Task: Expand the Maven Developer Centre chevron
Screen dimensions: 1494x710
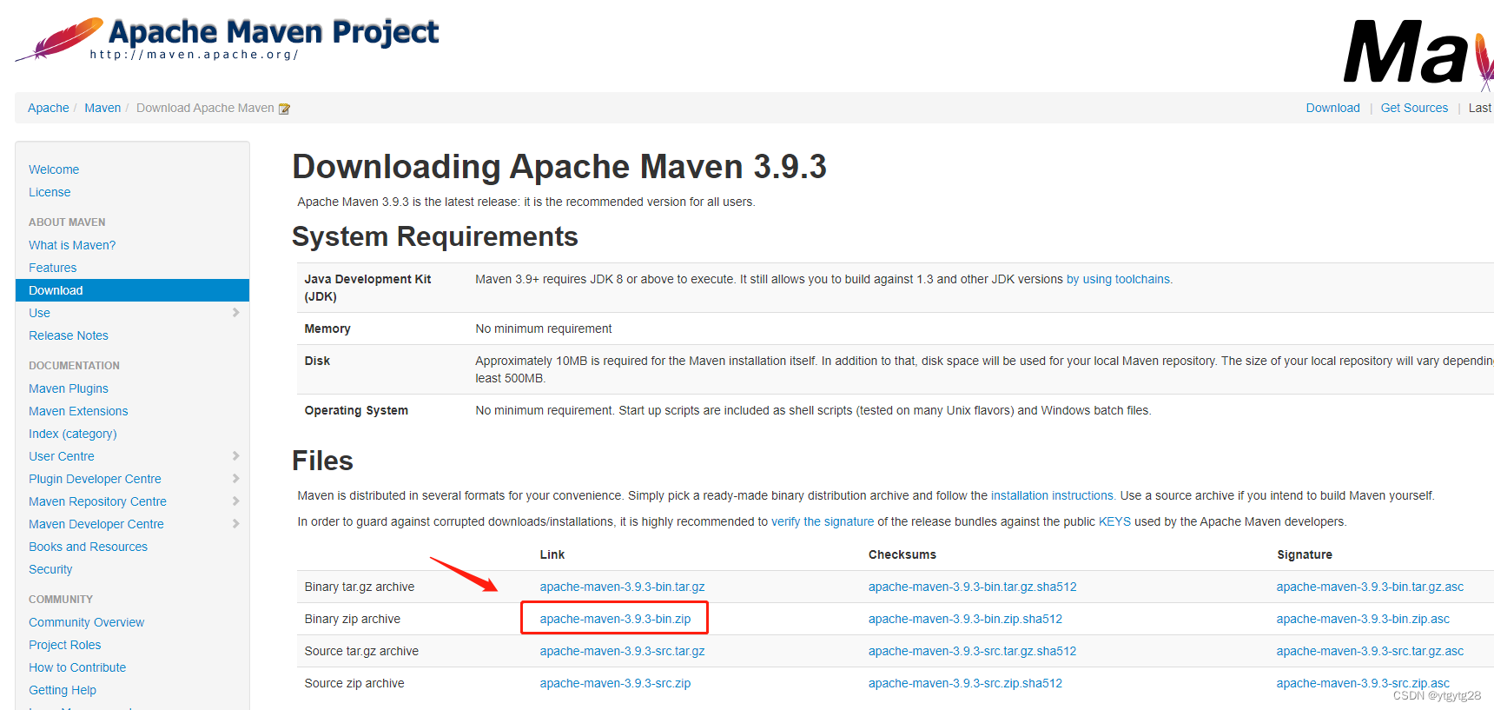Action: (235, 524)
